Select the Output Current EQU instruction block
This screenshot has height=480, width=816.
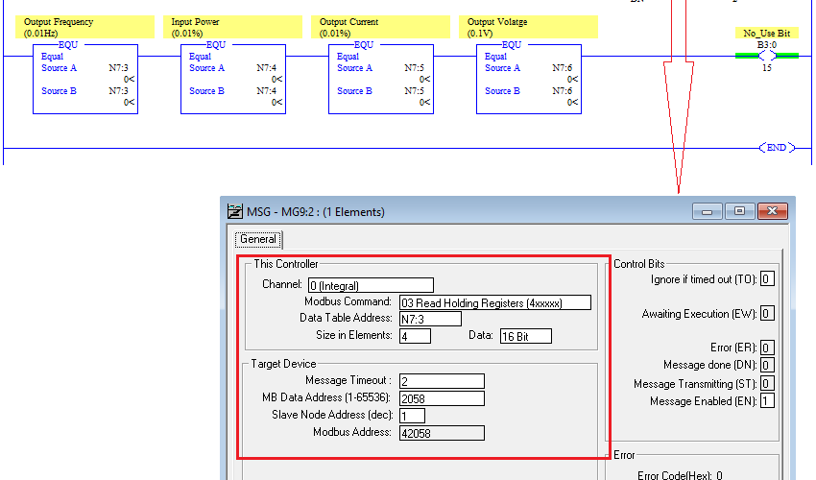[x=381, y=78]
